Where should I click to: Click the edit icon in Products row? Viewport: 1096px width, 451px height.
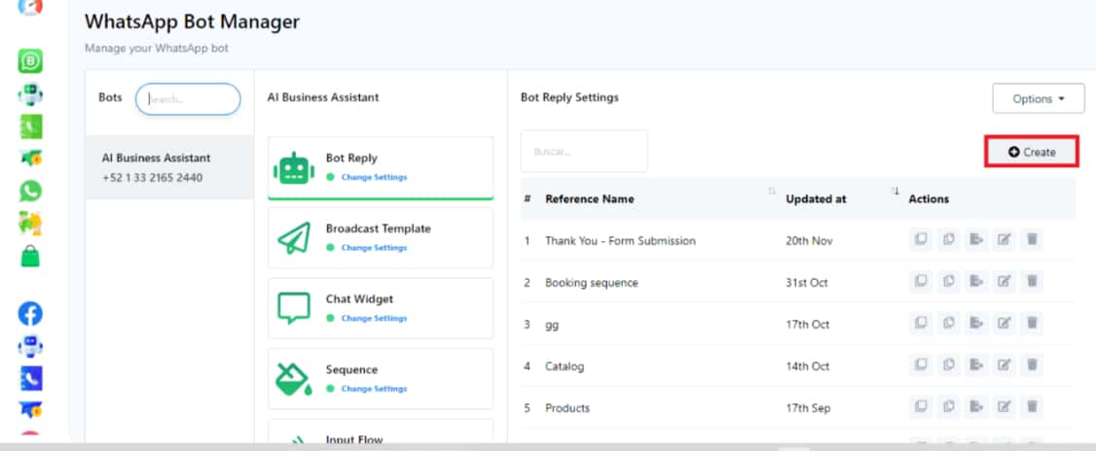coord(1005,407)
